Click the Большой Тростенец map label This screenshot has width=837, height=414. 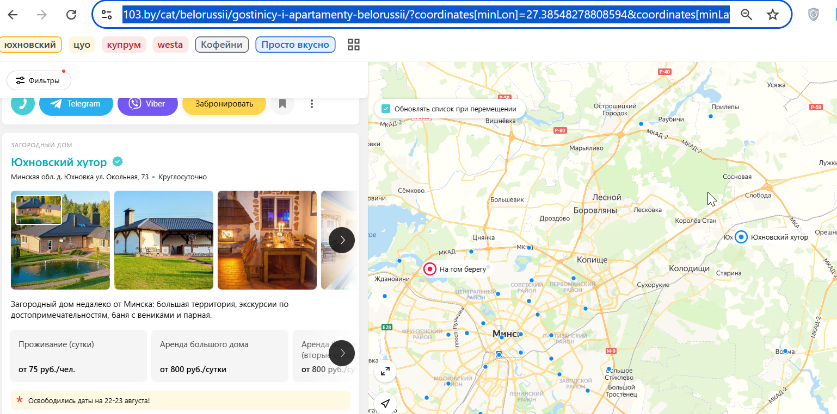621,391
